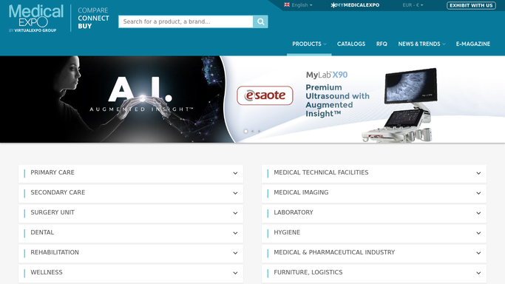Image resolution: width=505 pixels, height=284 pixels.
Task: Open the E-Magazine link
Action: click(x=472, y=44)
